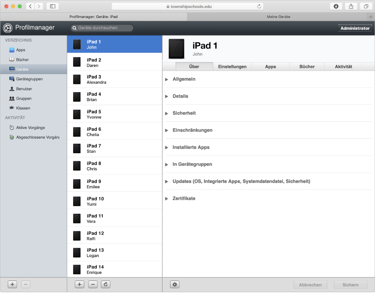Image resolution: width=375 pixels, height=293 pixels.
Task: Open the gear action menu below details
Action: [x=175, y=285]
